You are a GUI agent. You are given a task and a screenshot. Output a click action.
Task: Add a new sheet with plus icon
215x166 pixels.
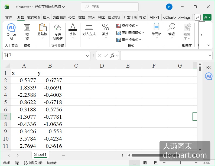pyautogui.click(x=63, y=155)
